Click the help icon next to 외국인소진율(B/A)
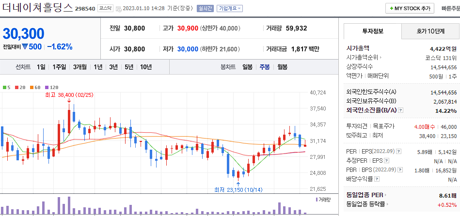 click(x=401, y=110)
